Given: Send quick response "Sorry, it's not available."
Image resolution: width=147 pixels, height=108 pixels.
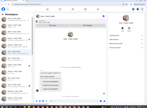Looking at the screenshot, I should click(51, 89).
